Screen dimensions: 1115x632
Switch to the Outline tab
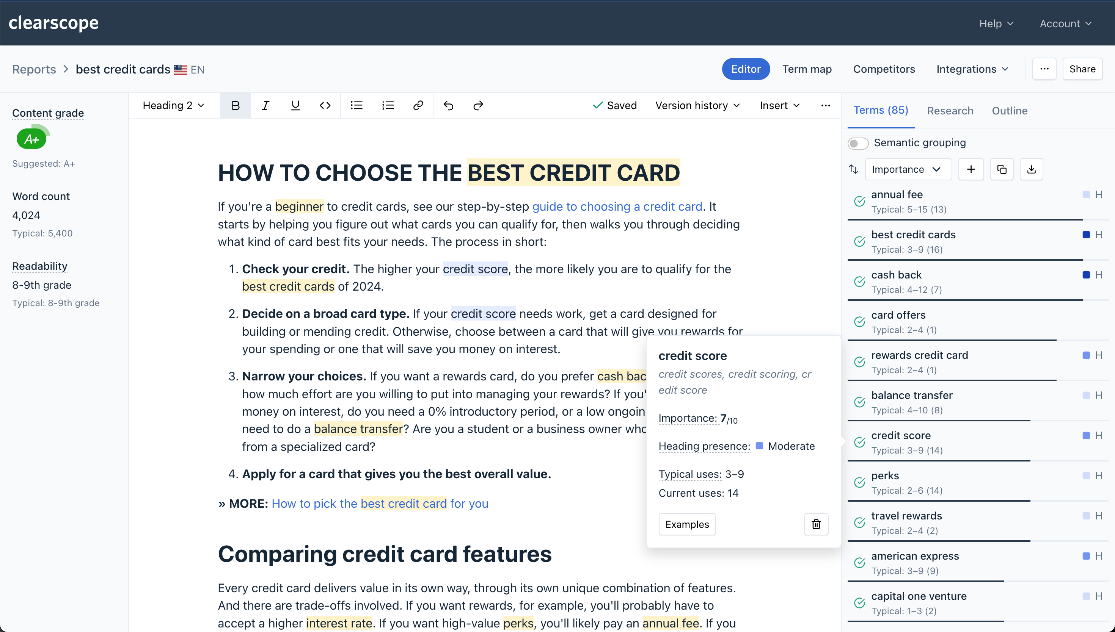[x=1010, y=111]
